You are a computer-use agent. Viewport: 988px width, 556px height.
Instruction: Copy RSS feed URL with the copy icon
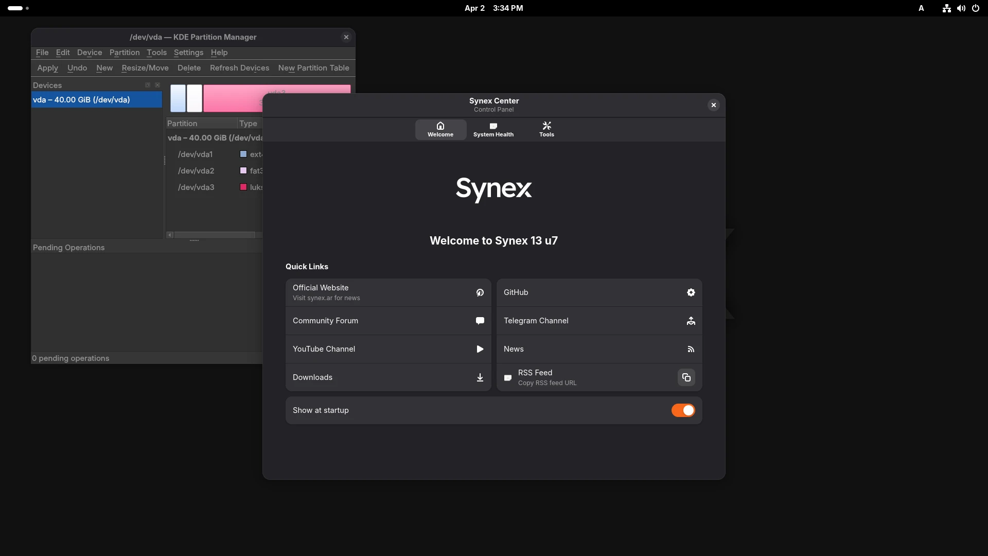tap(686, 377)
